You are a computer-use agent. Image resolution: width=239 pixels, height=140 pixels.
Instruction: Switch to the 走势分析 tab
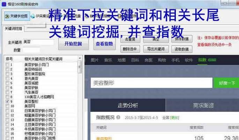coord(128,105)
